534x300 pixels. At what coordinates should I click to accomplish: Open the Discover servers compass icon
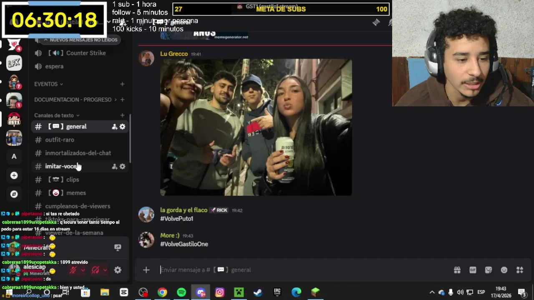[14, 194]
